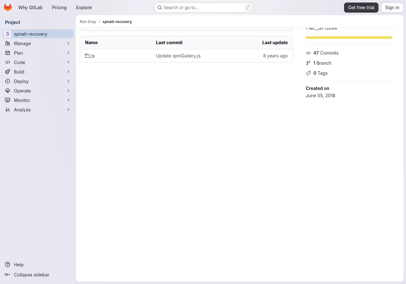Image resolution: width=406 pixels, height=284 pixels.
Task: Click the js folder icon
Action: (88, 56)
